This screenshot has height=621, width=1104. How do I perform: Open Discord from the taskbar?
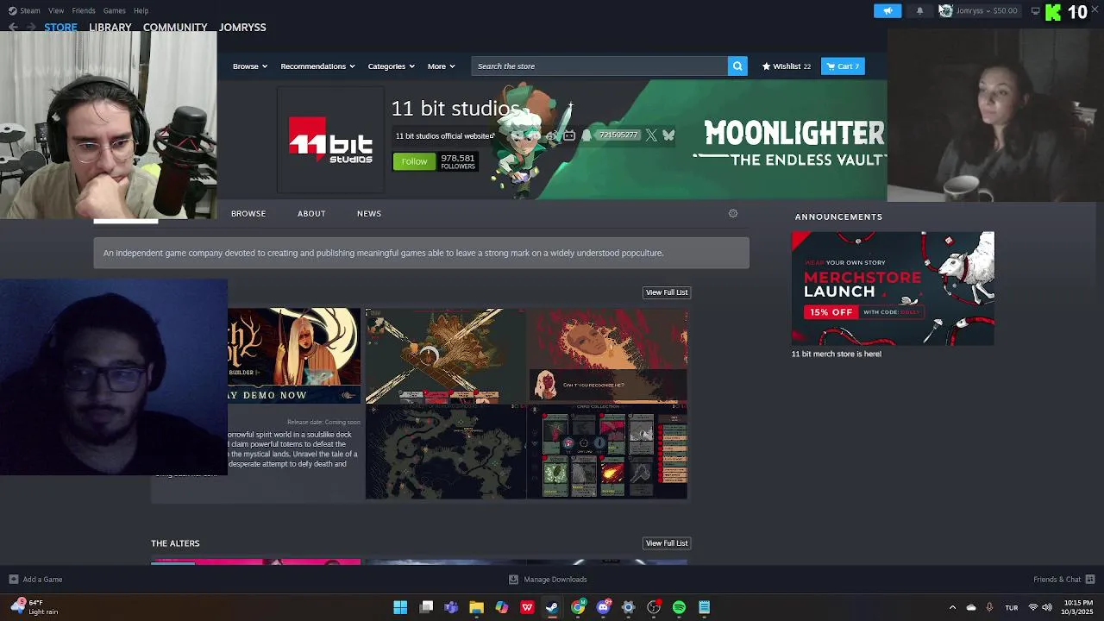(603, 607)
